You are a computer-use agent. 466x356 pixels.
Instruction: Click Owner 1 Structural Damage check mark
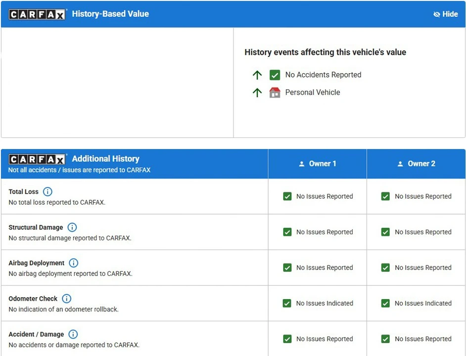[x=287, y=232]
